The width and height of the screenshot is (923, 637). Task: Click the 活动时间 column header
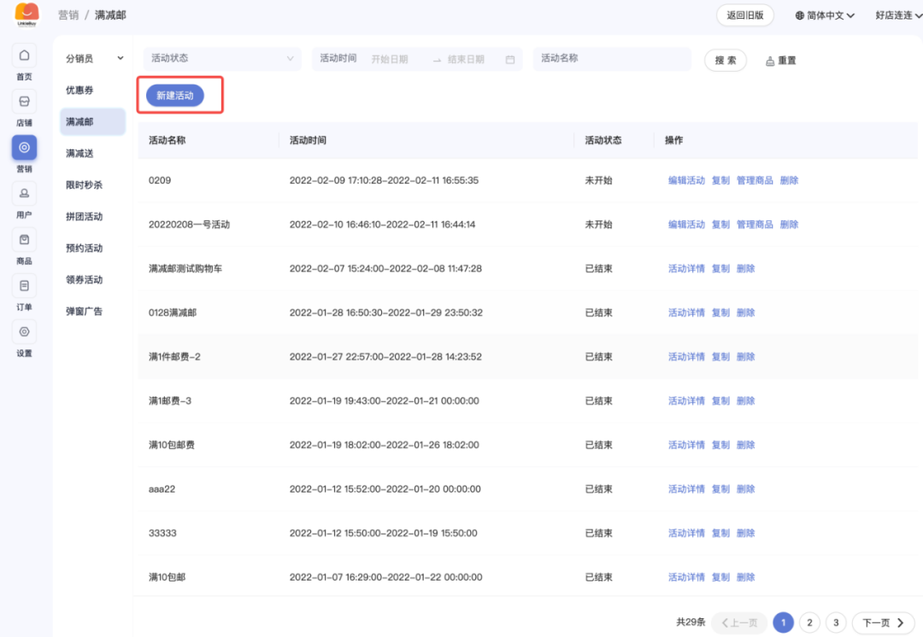pos(308,141)
